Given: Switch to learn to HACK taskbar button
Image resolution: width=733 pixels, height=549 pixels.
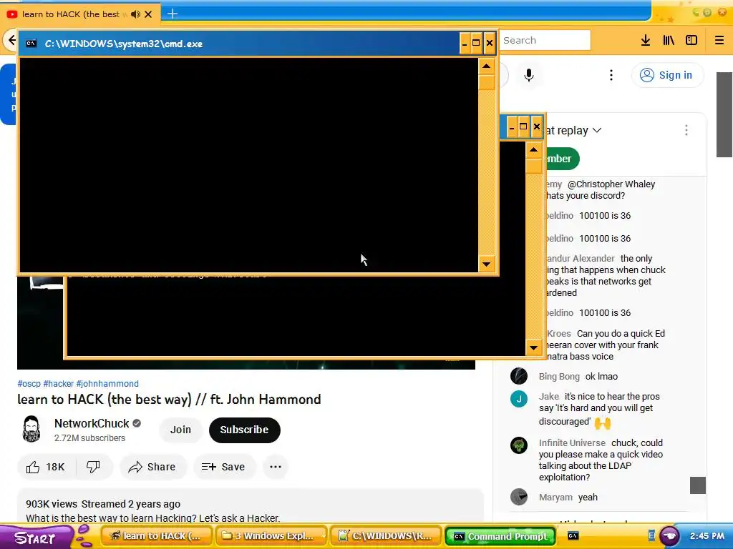Looking at the screenshot, I should click(157, 536).
